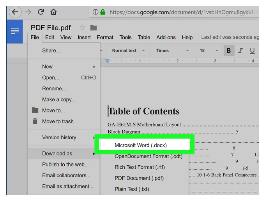Click the folder icon next to Move to
Image resolution: width=265 pixels, height=201 pixels.
[35, 110]
